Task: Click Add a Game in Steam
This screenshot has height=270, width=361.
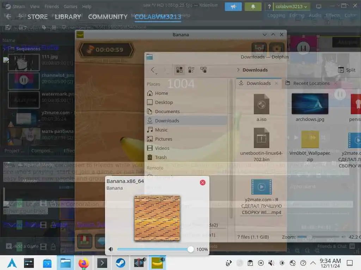Action: click(x=23, y=246)
